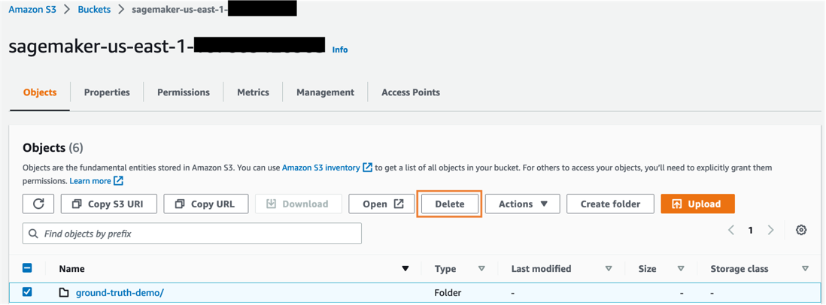Image resolution: width=826 pixels, height=305 pixels.
Task: Open the Access Points tab
Action: pyautogui.click(x=410, y=92)
